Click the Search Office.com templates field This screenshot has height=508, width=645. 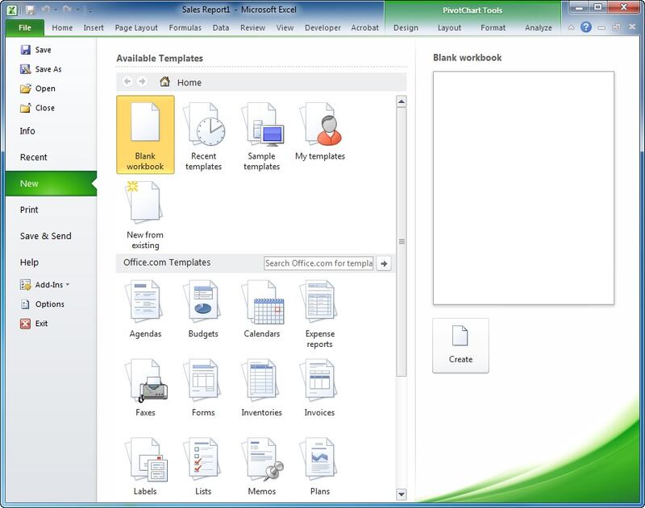(318, 263)
